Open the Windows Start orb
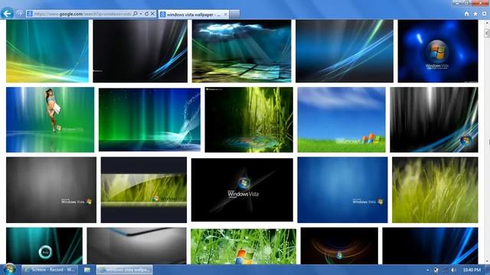Viewport: 490px width, 275px height. click(x=9, y=270)
